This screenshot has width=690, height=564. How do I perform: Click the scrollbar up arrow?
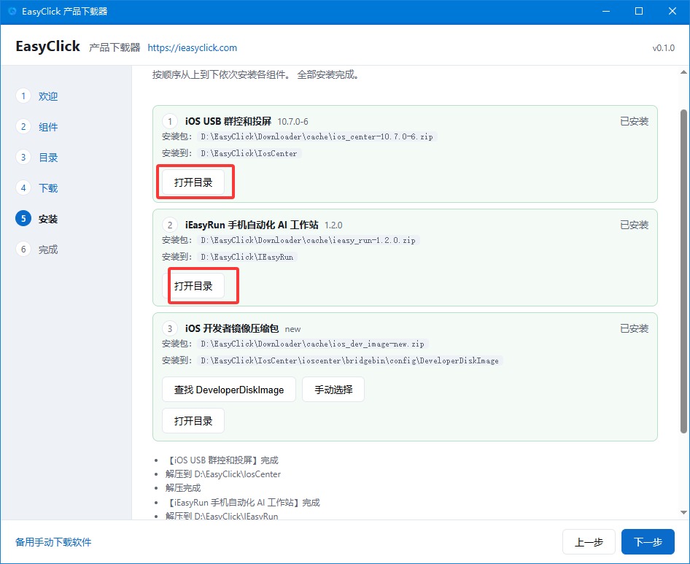click(683, 72)
